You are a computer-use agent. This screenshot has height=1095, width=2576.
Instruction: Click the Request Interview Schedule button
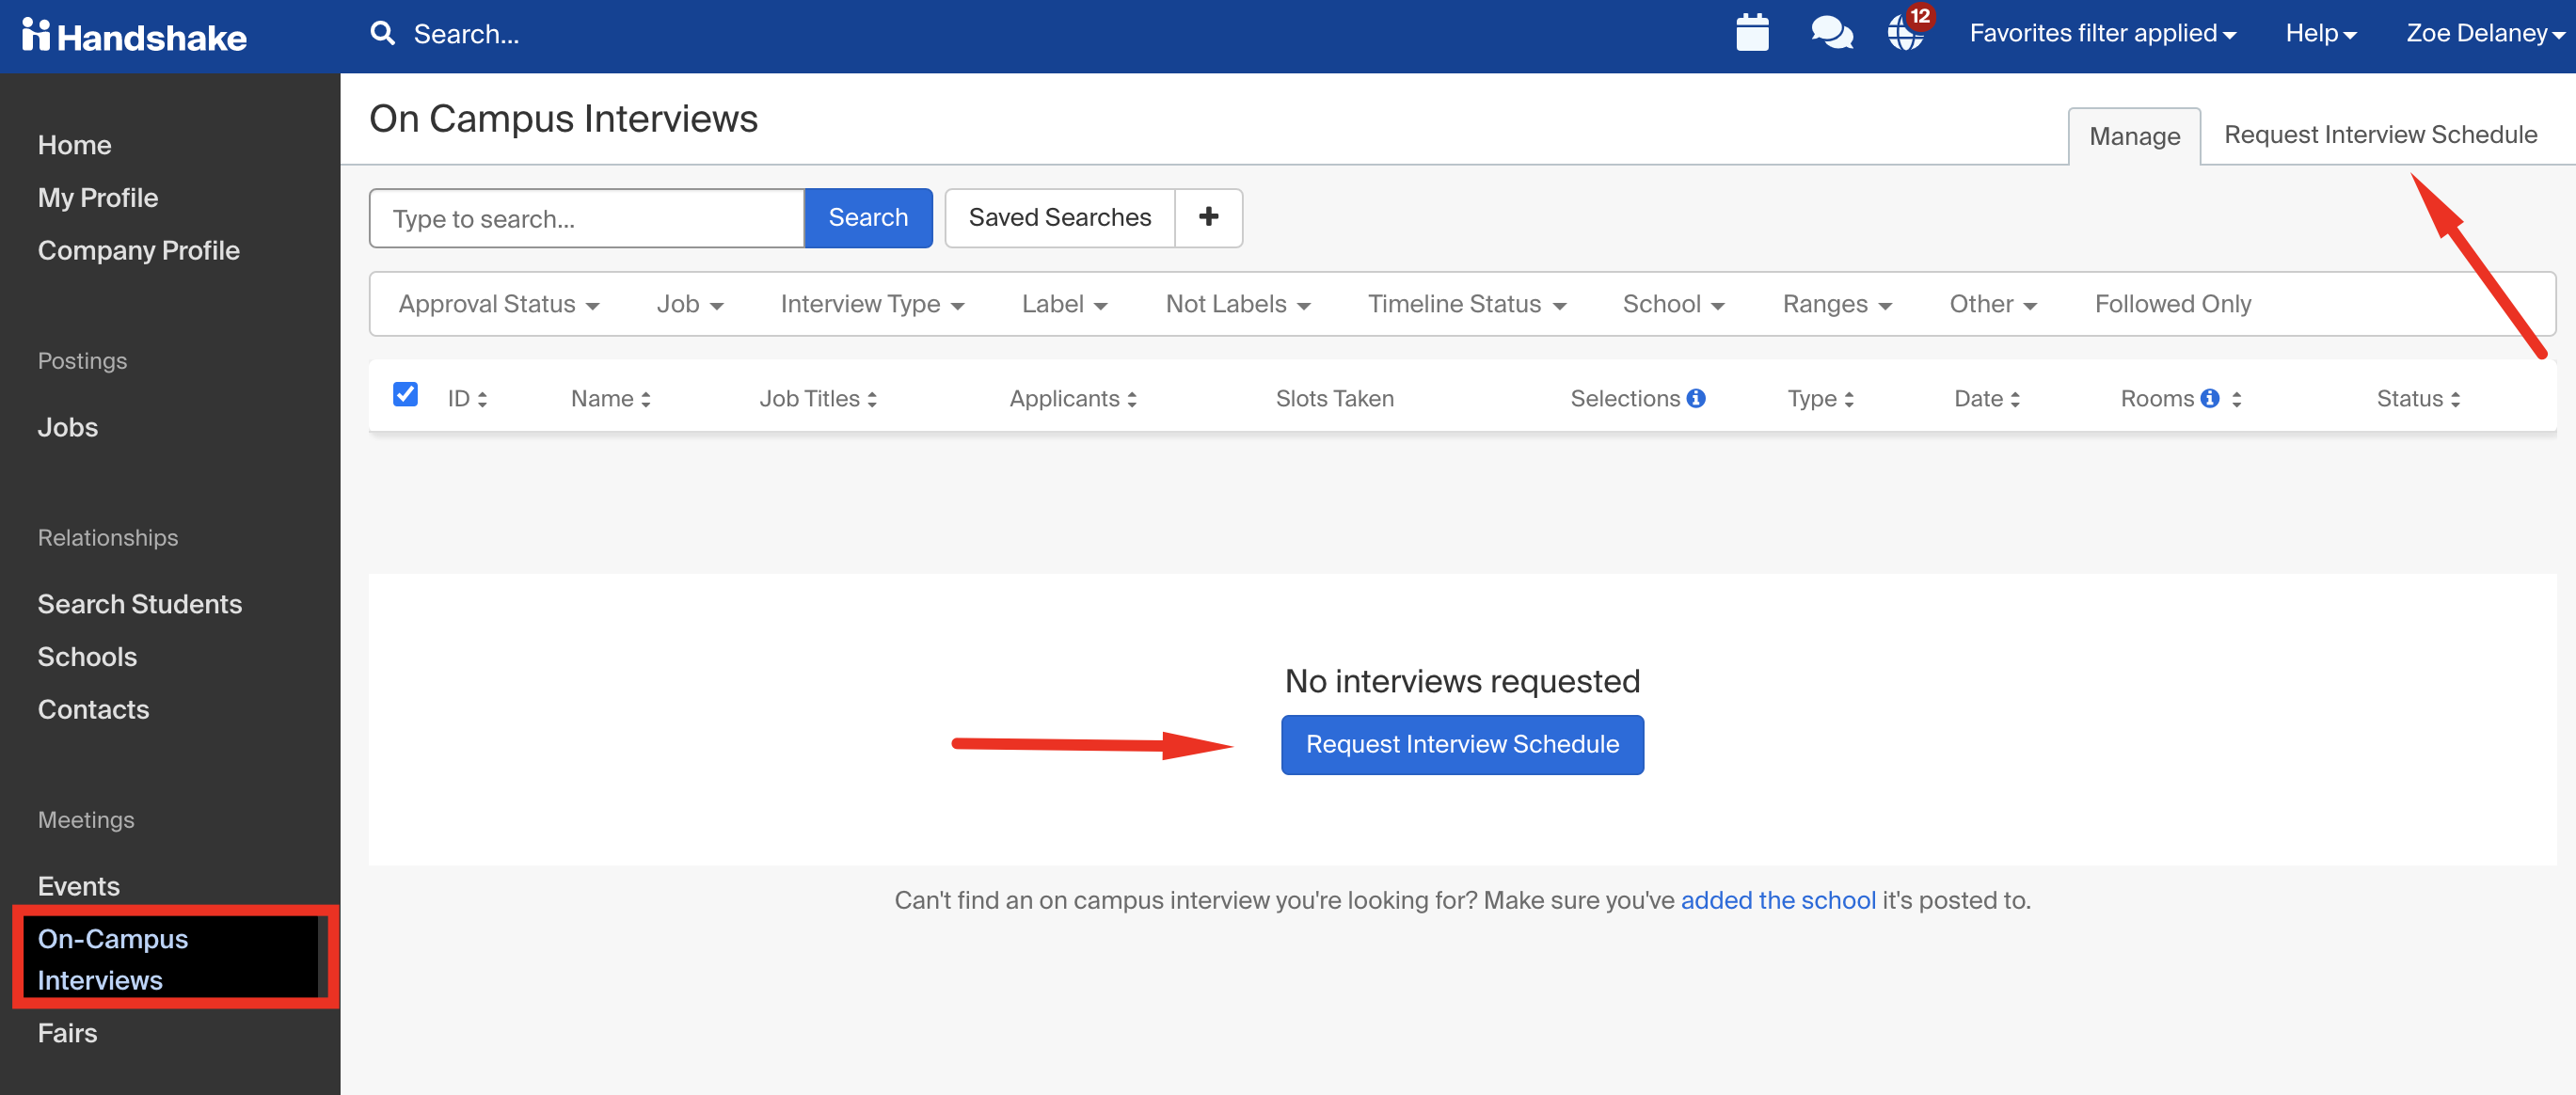(x=1460, y=744)
